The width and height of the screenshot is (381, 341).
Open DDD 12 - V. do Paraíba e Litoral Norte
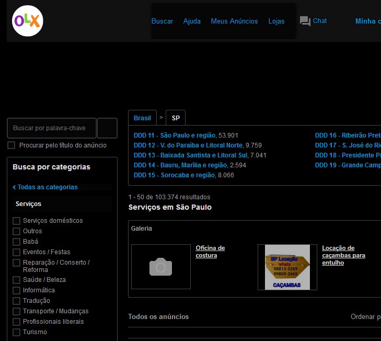tap(188, 145)
